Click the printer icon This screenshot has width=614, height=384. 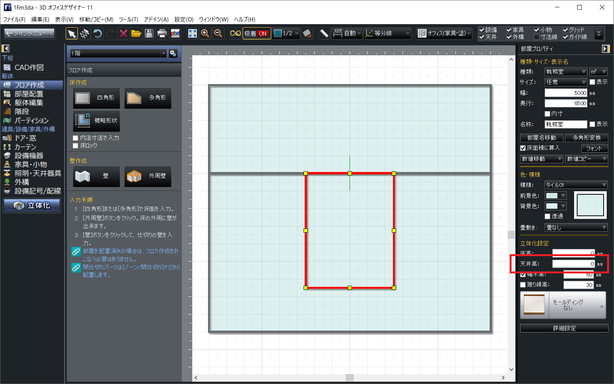tap(162, 34)
